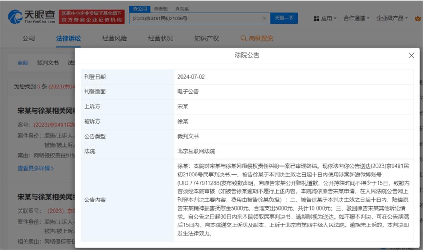This screenshot has width=423, height=250.
Task: Click the red 国家中小企业发展子基金 badge
Action: [x=91, y=15]
